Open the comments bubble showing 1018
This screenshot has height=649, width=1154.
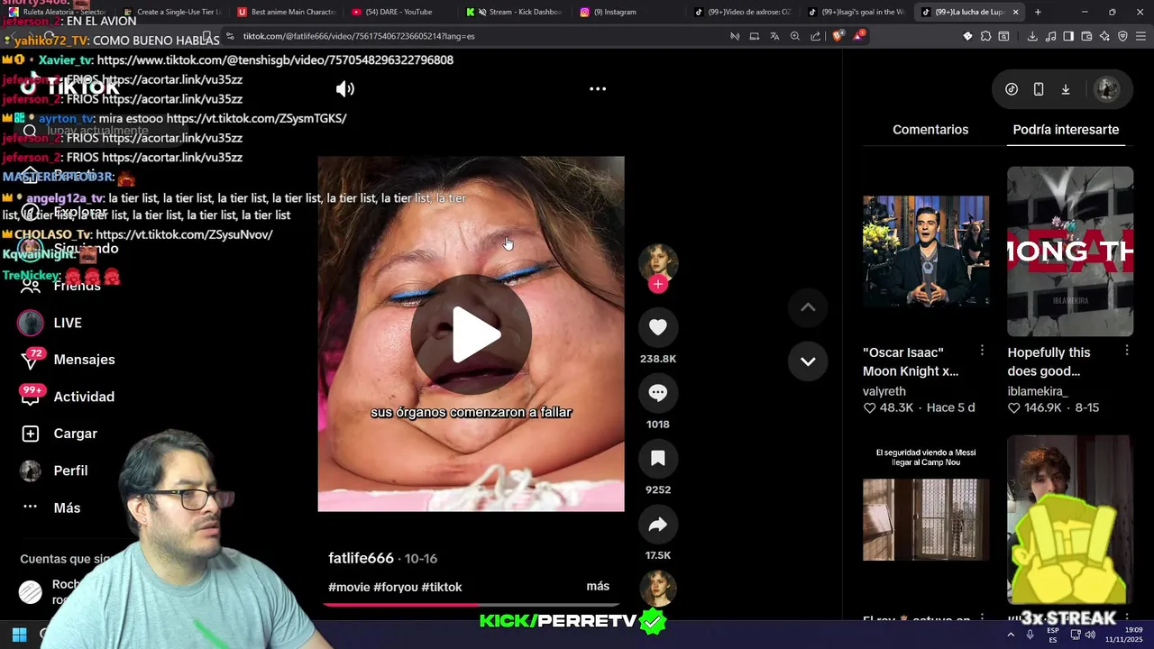click(x=658, y=393)
